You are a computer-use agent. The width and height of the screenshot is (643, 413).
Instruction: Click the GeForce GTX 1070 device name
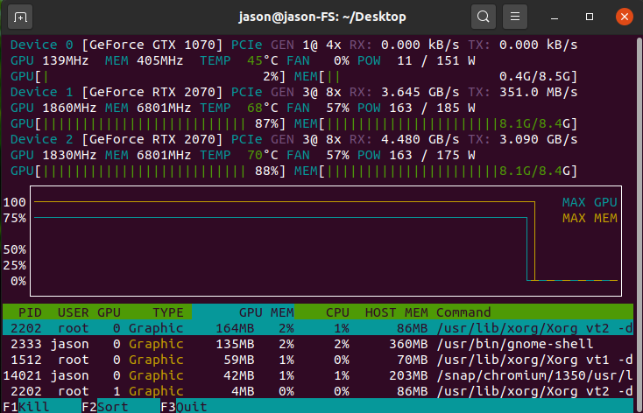tap(152, 45)
